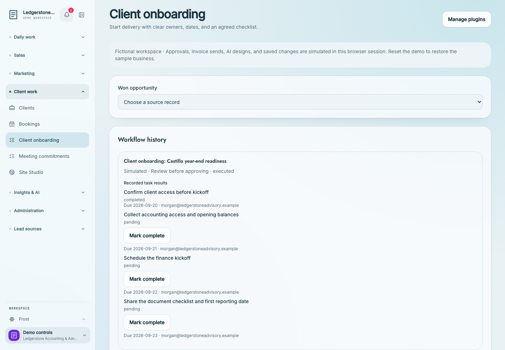Collapse the sidebar panel icon
Image resolution: width=505 pixels, height=350 pixels.
(82, 15)
